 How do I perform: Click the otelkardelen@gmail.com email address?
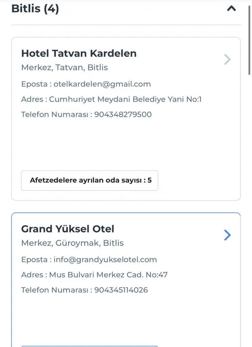click(102, 84)
